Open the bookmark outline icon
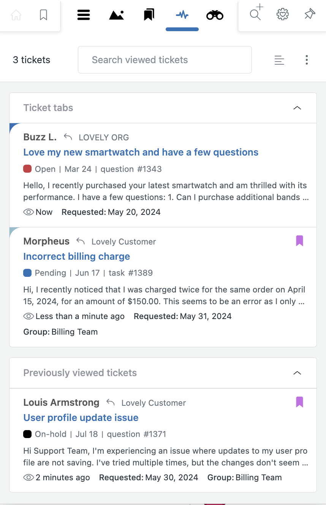 44,15
